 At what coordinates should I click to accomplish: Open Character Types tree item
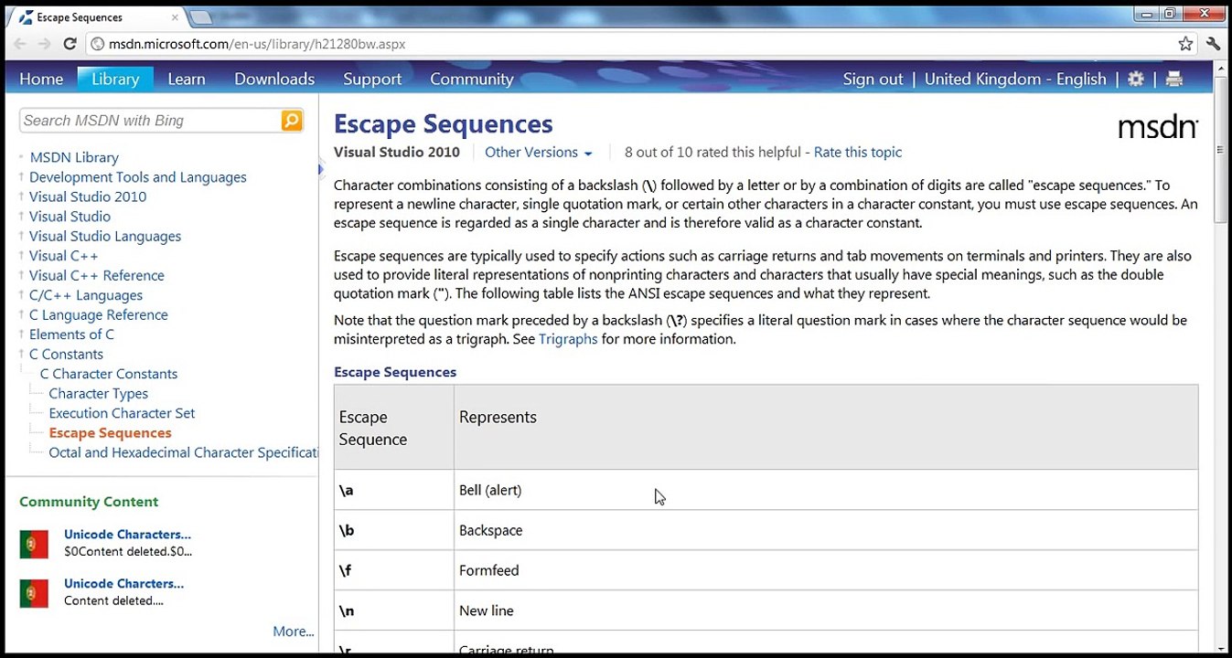99,393
